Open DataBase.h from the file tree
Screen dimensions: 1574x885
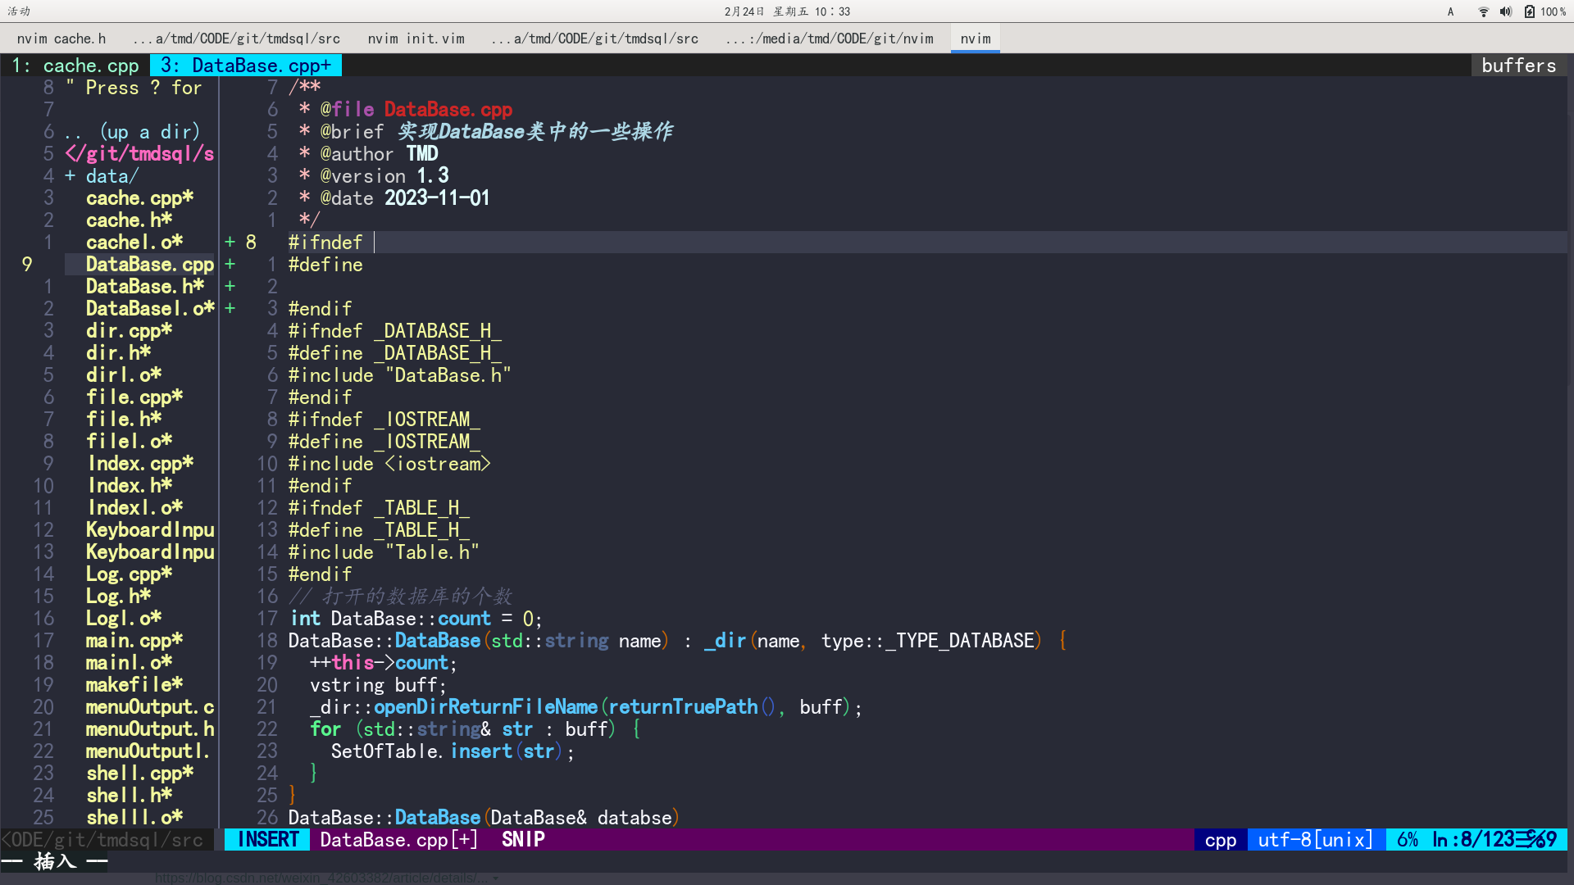point(144,286)
